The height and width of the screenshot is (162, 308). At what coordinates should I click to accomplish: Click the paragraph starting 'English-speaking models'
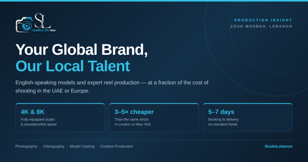(112, 86)
